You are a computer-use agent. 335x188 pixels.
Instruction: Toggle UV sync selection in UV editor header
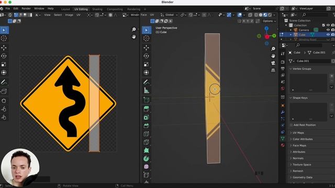(10, 15)
